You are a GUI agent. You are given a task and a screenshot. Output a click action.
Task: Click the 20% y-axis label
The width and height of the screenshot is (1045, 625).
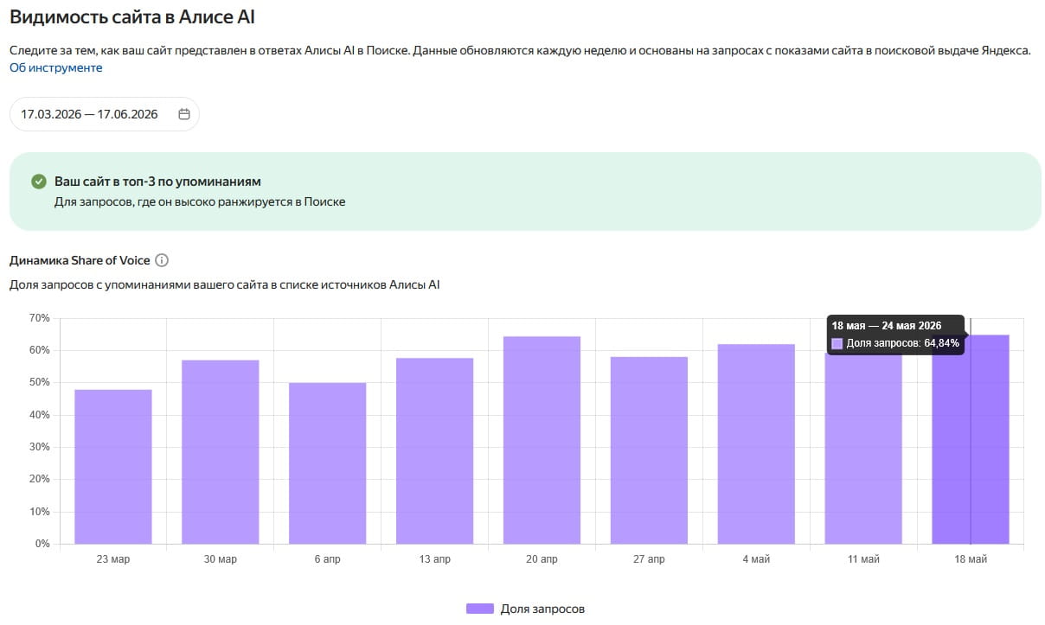(40, 479)
